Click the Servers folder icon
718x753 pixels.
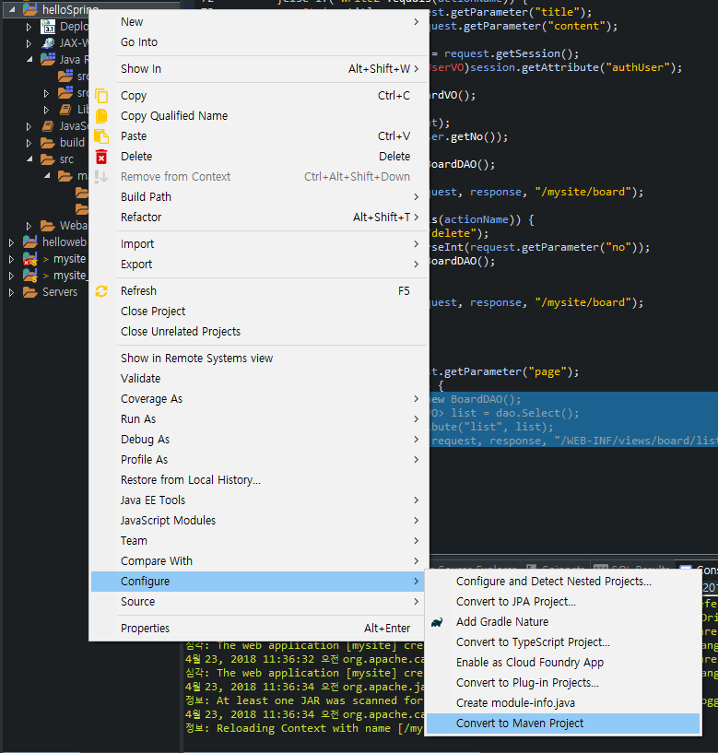click(29, 292)
